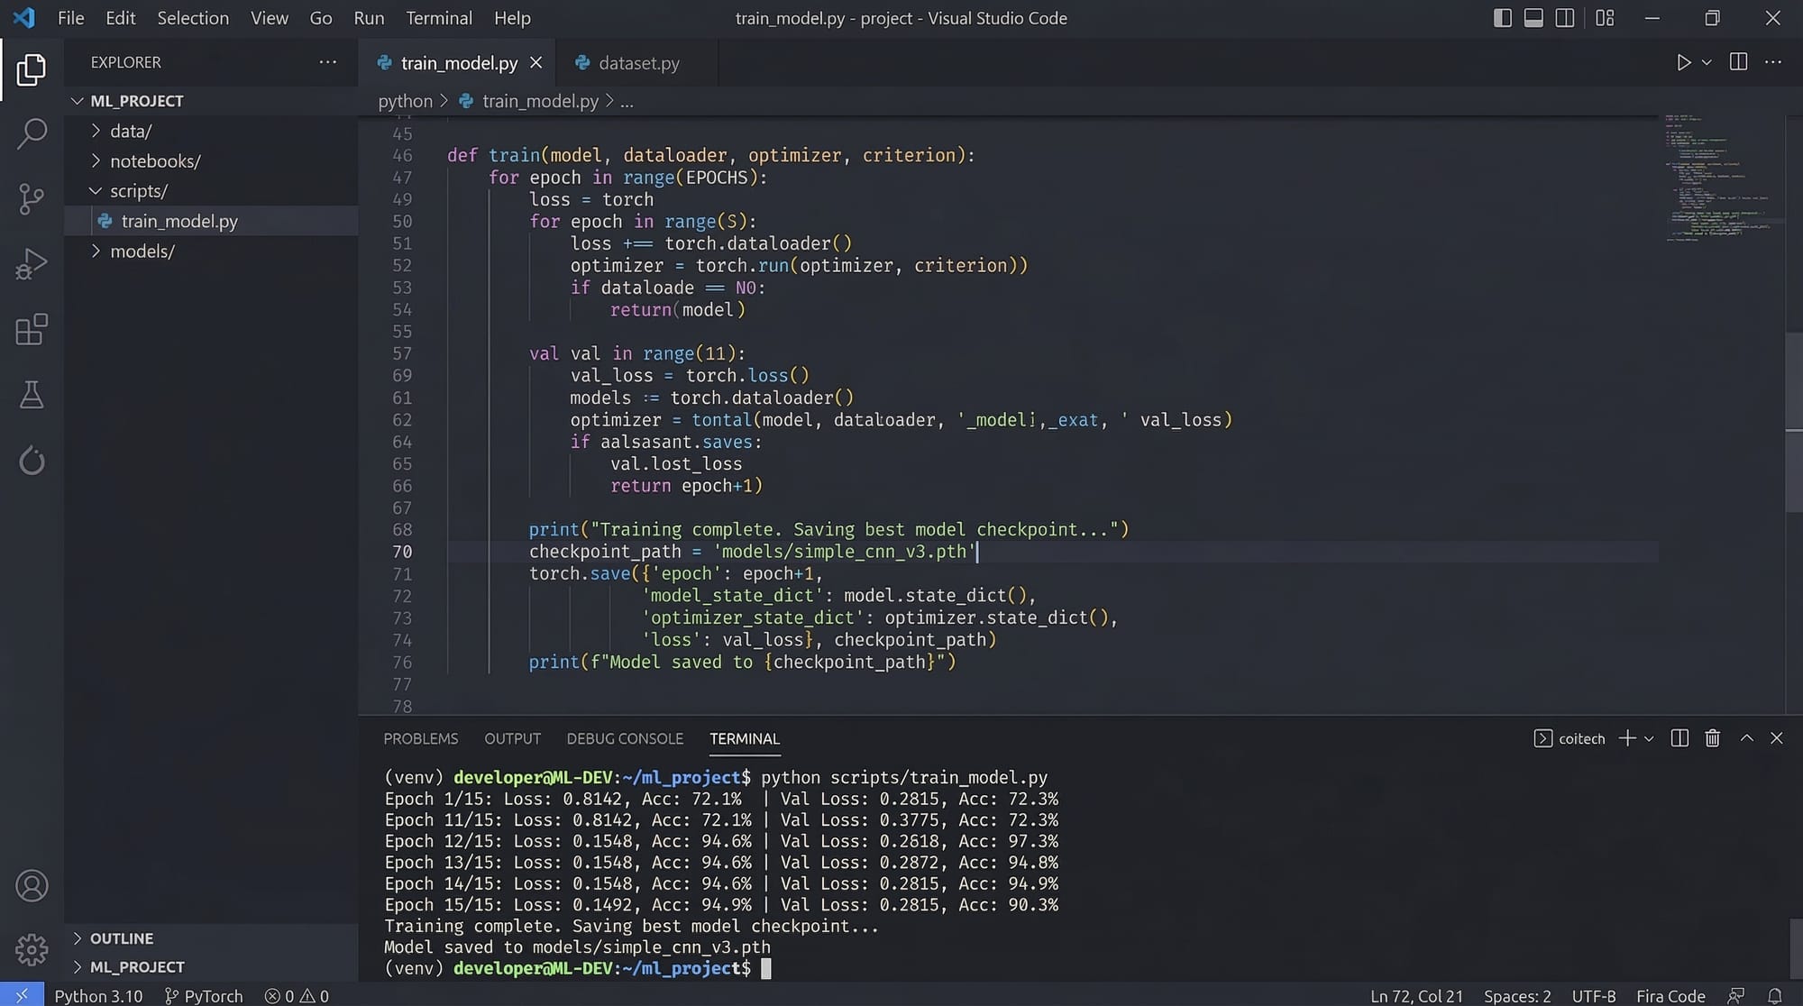Open the Run and Debug view

pos(32,265)
